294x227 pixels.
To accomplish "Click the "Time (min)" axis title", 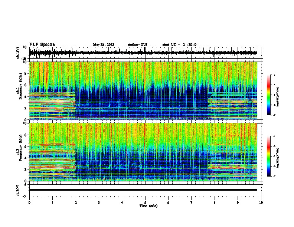I will pos(148,206).
